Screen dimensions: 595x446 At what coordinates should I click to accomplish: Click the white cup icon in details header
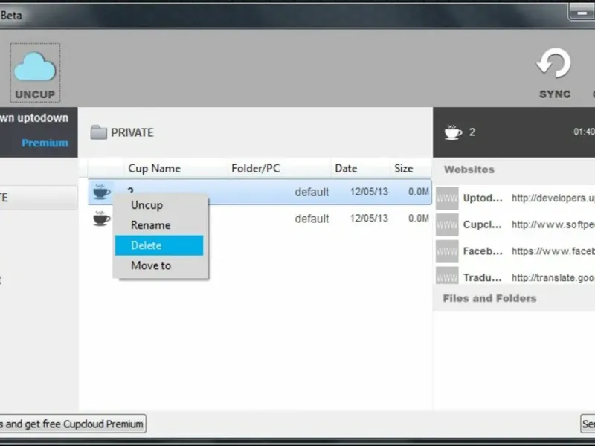(x=453, y=132)
